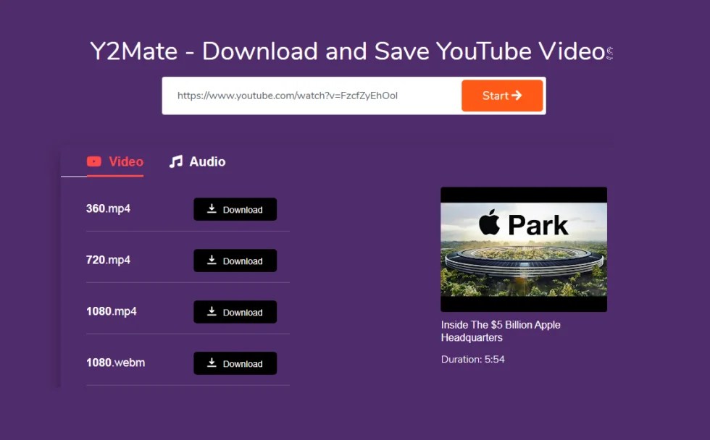710x440 pixels.
Task: Click the Duration 5:54 text
Action: (x=472, y=359)
